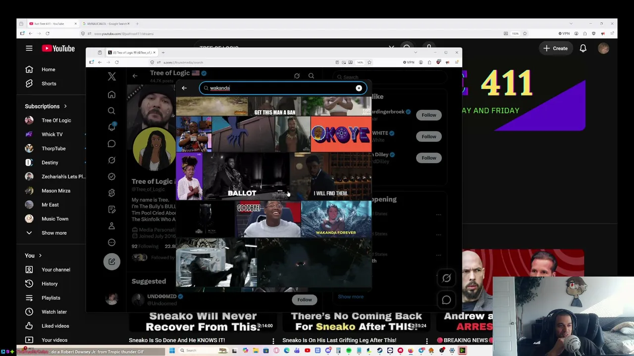Pick the GET THIS MAN A BAN GIF
This screenshot has height=356, width=634.
tap(274, 107)
